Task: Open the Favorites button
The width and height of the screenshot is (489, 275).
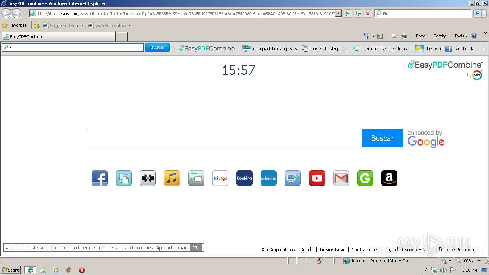Action: tap(15, 25)
